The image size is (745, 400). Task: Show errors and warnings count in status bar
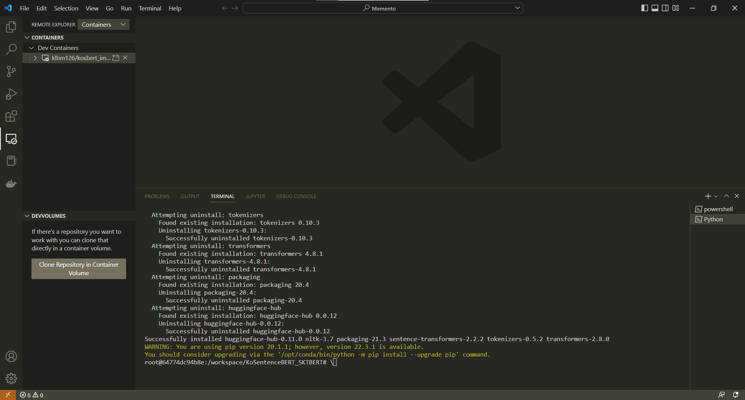point(32,395)
